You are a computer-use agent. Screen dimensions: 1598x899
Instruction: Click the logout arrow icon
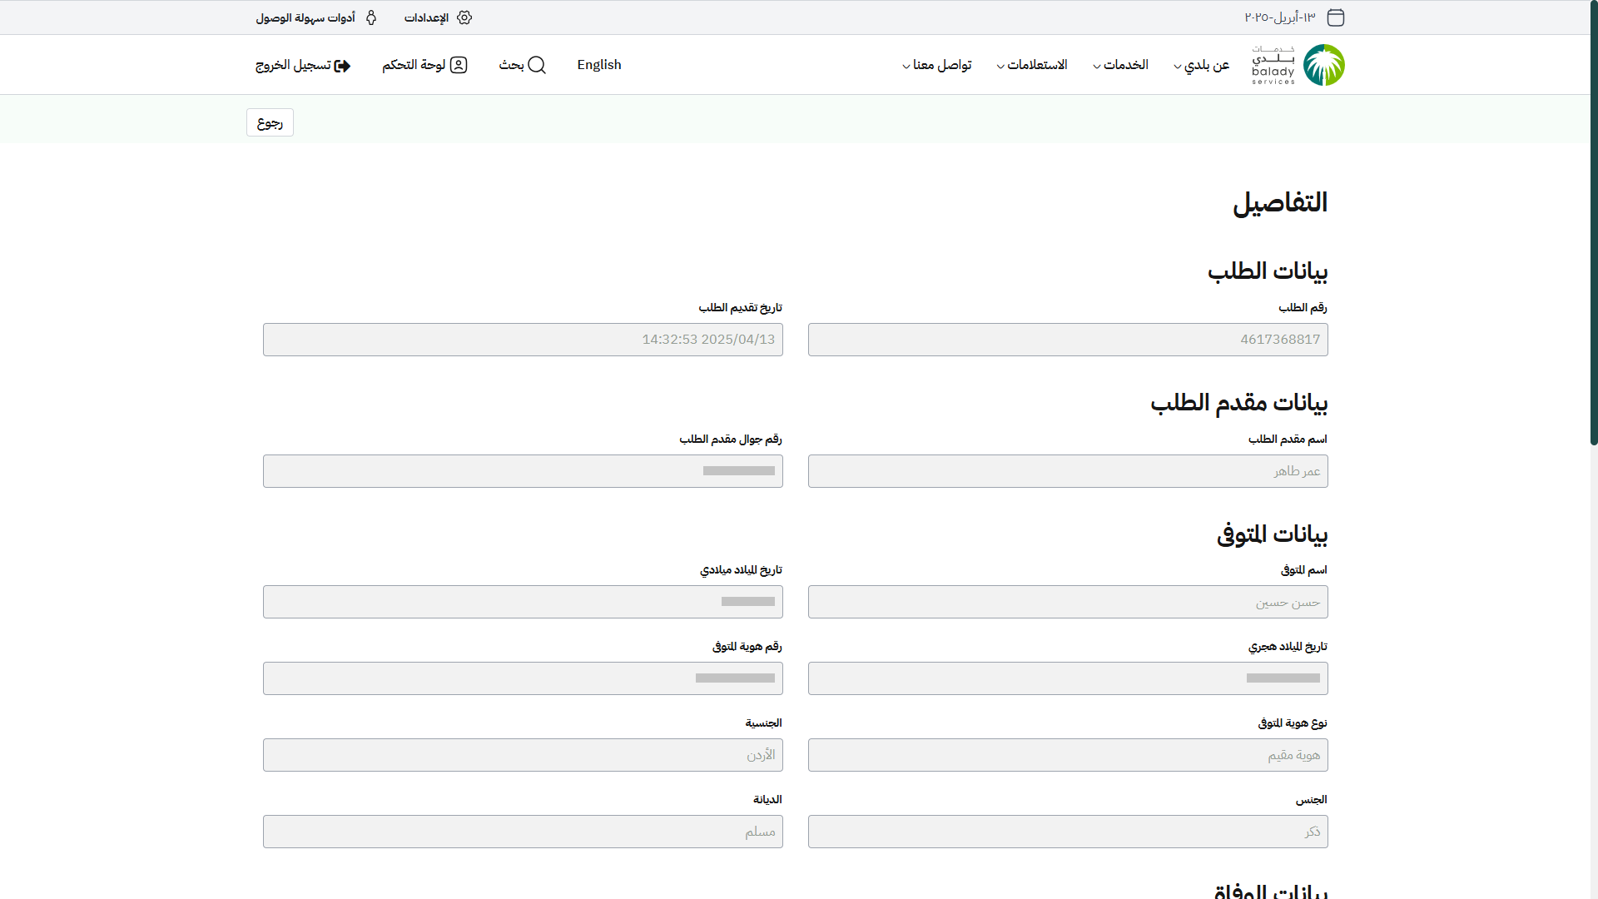click(342, 66)
